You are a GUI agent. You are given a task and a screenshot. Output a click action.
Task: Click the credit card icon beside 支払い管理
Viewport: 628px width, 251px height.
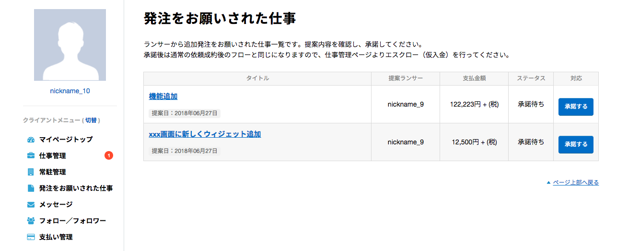click(31, 237)
